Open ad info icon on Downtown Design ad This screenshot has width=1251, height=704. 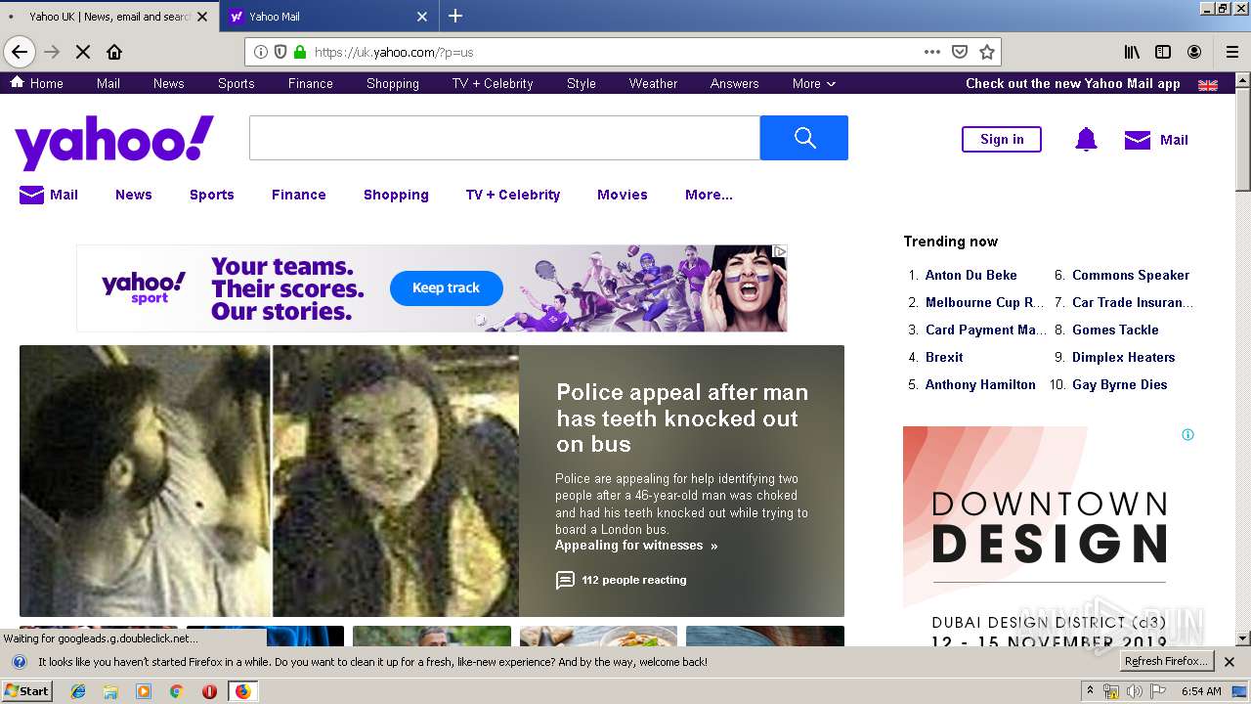click(x=1187, y=434)
